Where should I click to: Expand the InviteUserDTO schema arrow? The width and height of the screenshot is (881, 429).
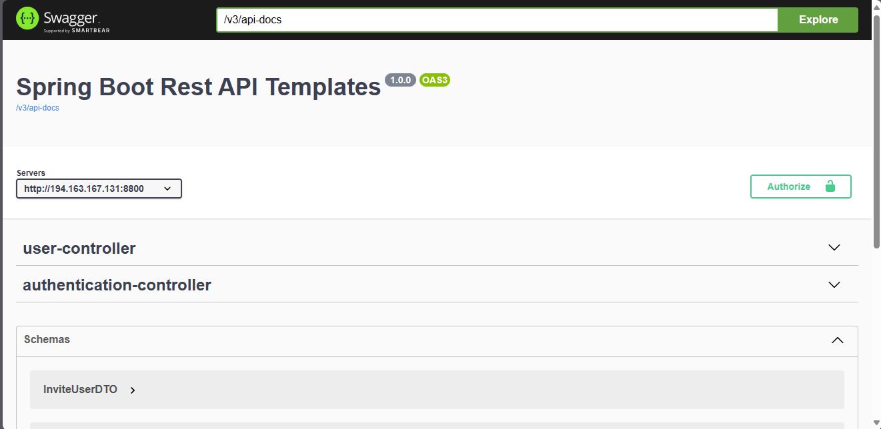point(133,390)
